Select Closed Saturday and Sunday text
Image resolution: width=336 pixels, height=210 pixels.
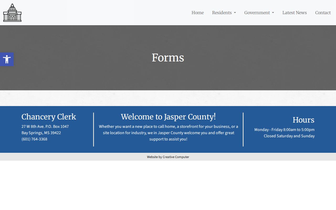(289, 136)
